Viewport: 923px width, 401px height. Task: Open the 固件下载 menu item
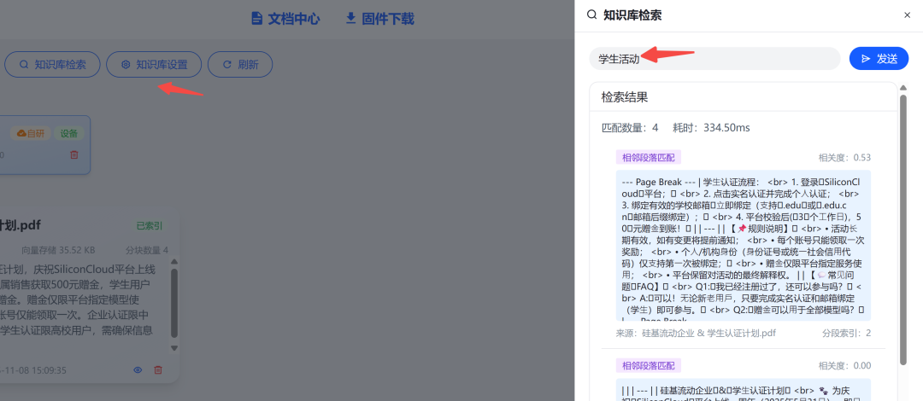pyautogui.click(x=379, y=19)
